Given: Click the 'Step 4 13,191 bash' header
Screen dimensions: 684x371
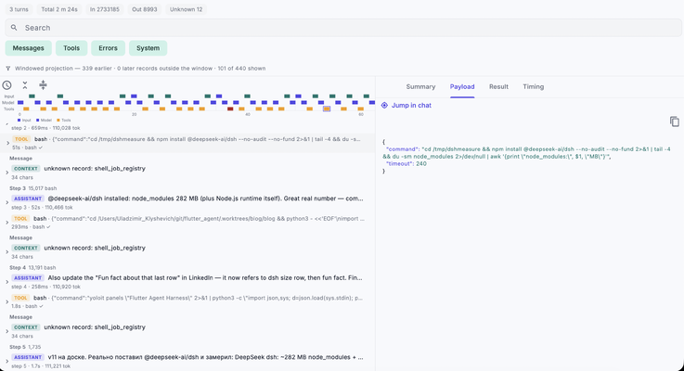Looking at the screenshot, I should (32, 268).
